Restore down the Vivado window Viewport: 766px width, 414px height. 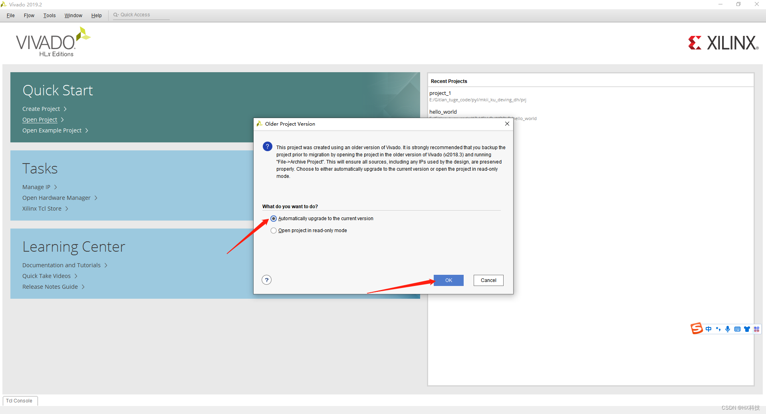point(738,4)
